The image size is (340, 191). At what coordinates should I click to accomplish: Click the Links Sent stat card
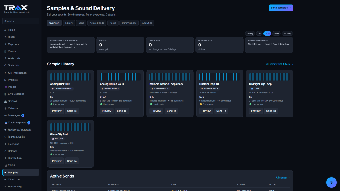pyautogui.click(x=170, y=45)
